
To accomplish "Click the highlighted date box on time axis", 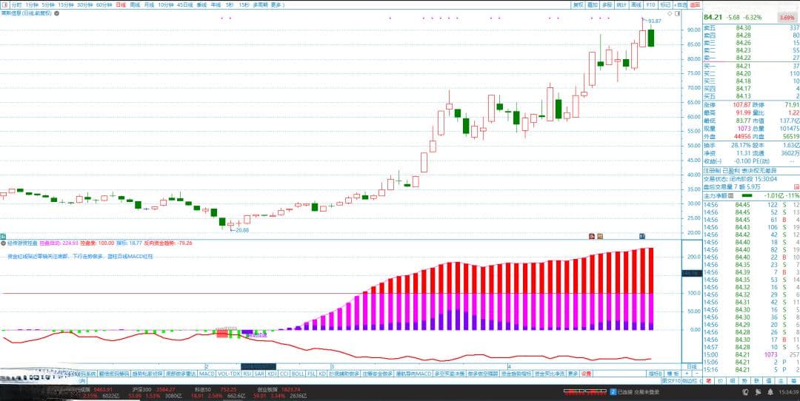I will tap(259, 366).
